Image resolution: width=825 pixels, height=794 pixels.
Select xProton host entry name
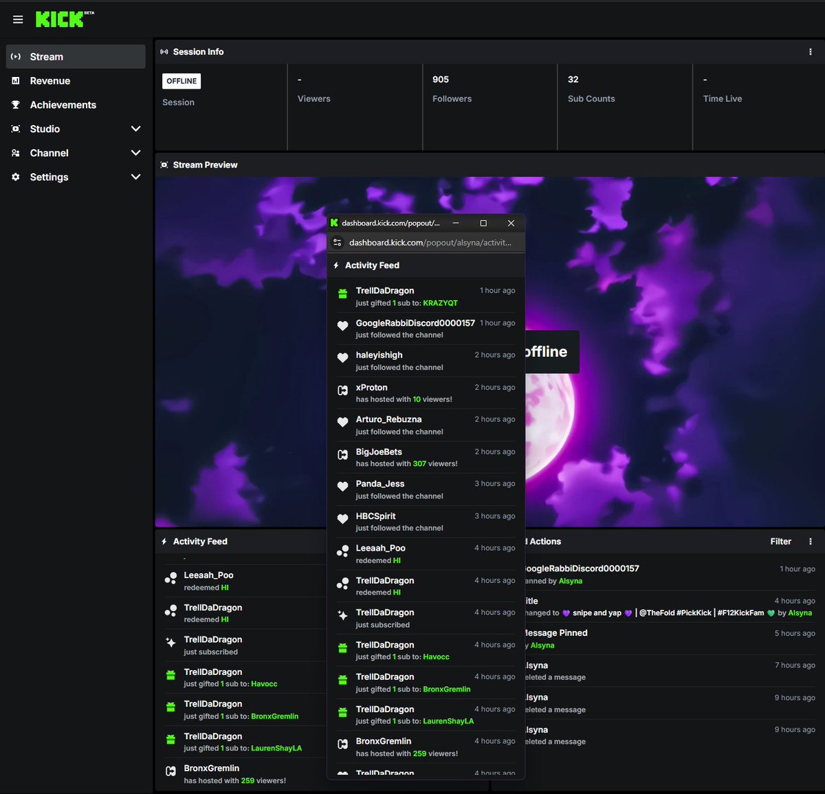[371, 388]
